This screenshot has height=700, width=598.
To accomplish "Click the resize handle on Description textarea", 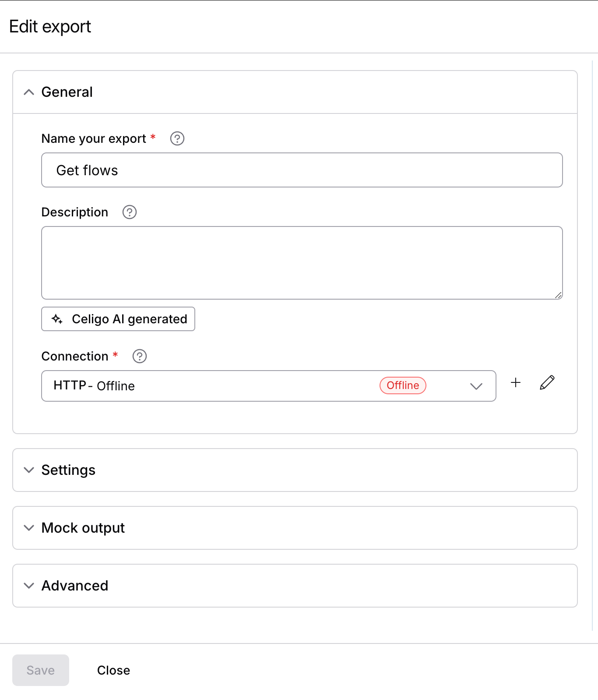I will point(558,296).
